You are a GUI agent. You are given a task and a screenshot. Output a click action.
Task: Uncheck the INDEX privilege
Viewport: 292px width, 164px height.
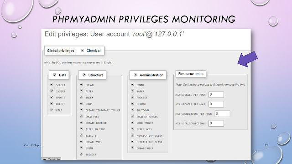coord(81,97)
